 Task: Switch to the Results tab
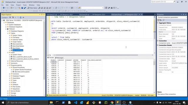click(x=51, y=58)
